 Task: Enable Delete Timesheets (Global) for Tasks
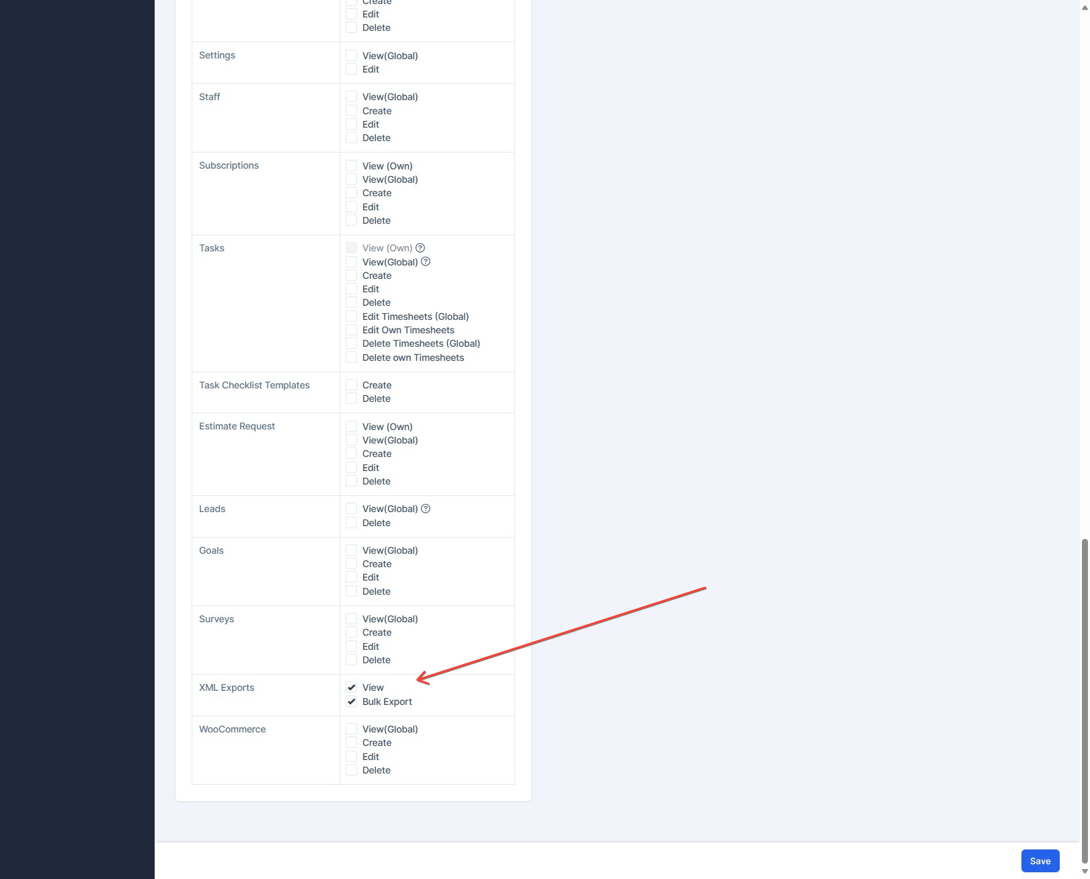[351, 343]
